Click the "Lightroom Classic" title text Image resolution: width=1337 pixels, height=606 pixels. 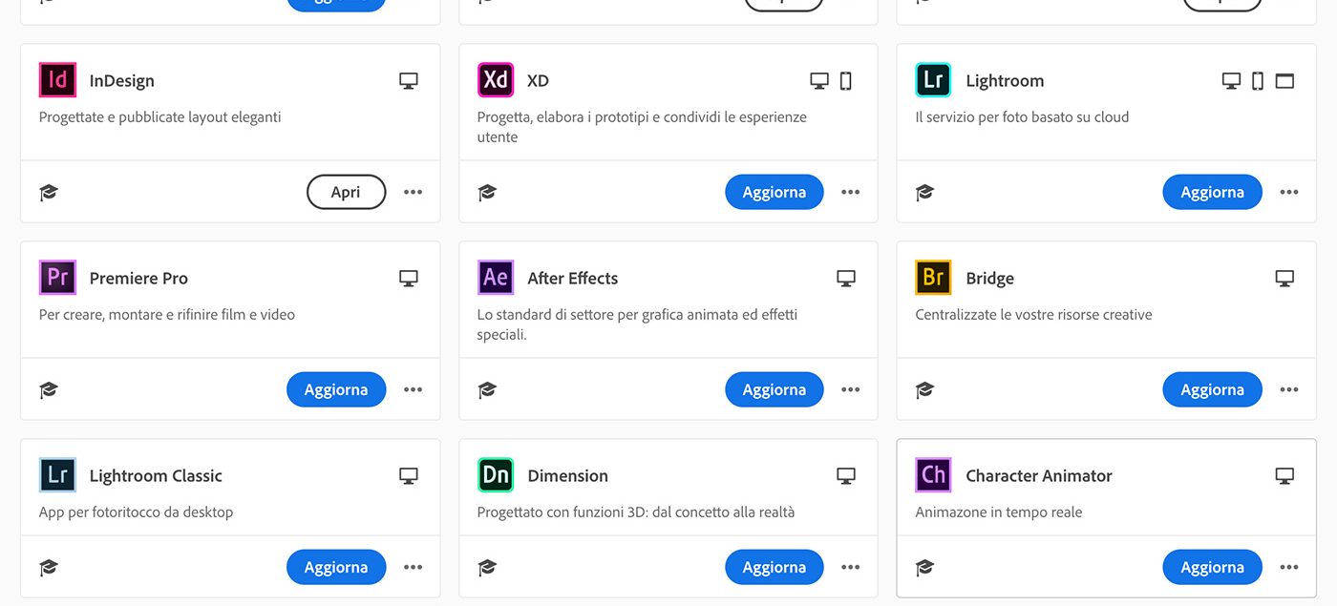click(156, 476)
